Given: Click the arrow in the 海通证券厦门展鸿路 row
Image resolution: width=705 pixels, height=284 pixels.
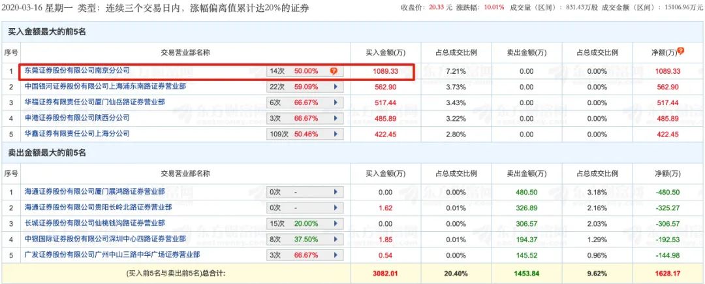Looking at the screenshot, I should [x=336, y=192].
